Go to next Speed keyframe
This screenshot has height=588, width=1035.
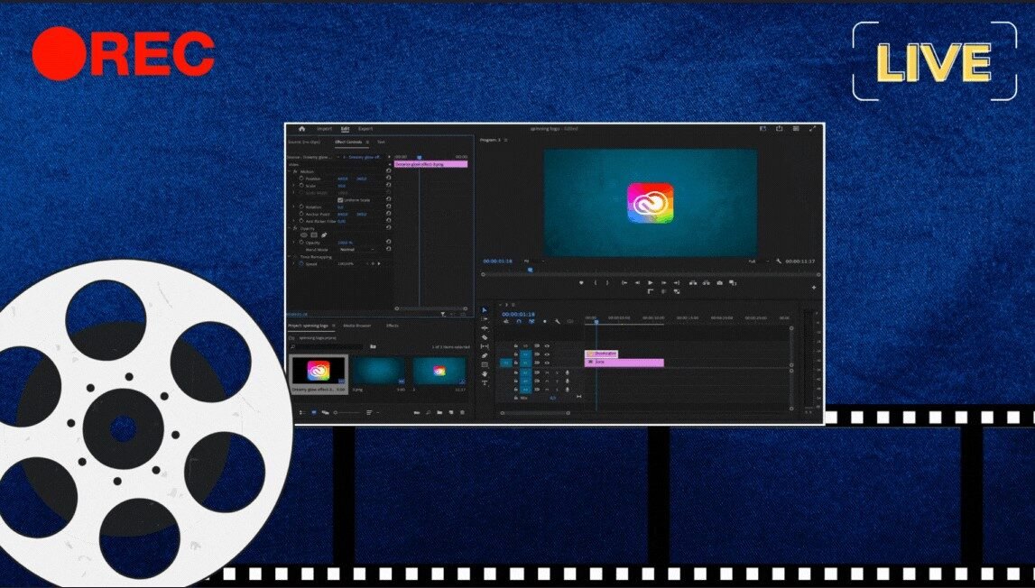point(379,264)
